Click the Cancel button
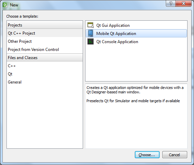 coord(175,154)
